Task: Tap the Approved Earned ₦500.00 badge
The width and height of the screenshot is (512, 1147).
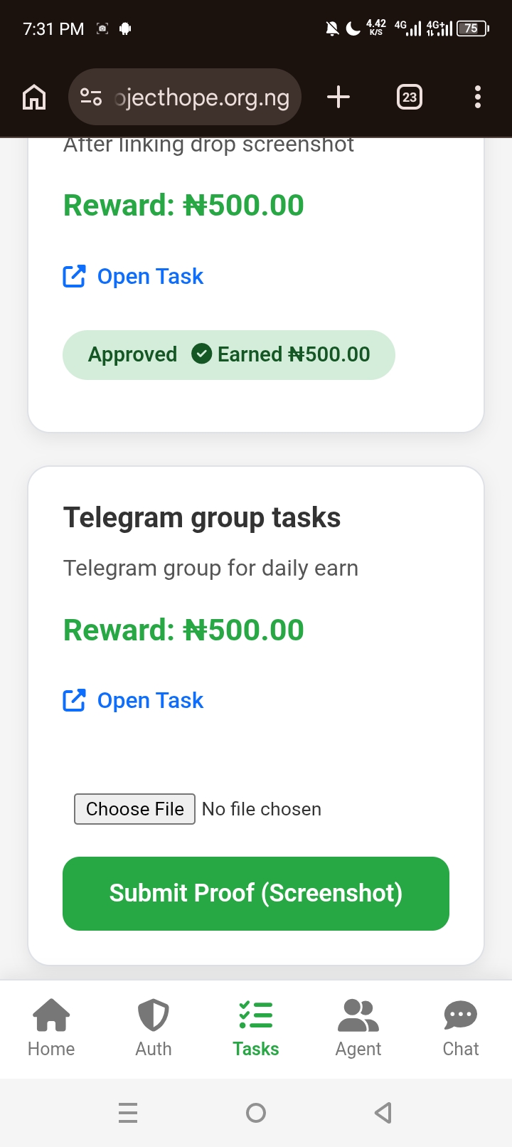Action: click(x=228, y=354)
